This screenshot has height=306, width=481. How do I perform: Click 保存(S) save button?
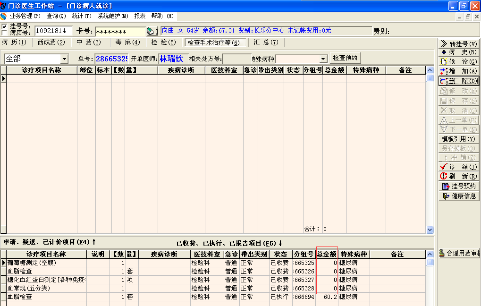point(459,101)
